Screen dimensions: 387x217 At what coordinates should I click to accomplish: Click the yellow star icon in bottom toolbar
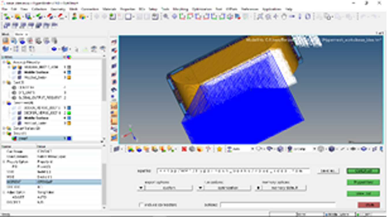click(x=219, y=149)
